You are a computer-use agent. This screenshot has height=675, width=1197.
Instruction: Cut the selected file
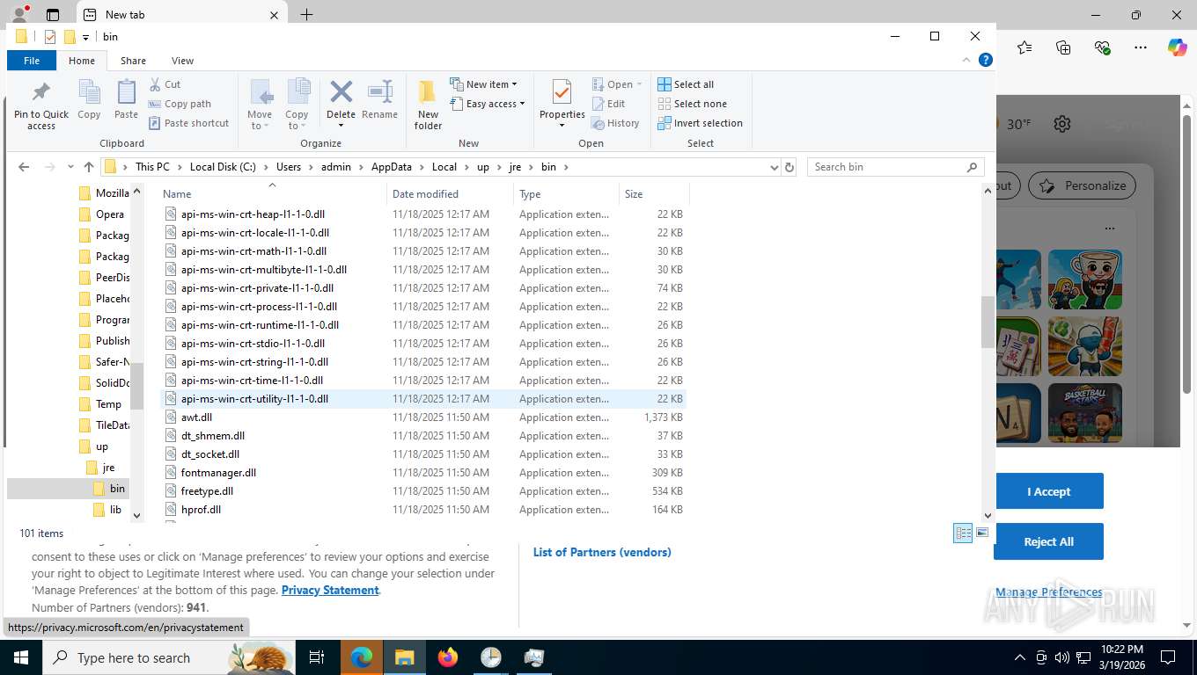[165, 84]
